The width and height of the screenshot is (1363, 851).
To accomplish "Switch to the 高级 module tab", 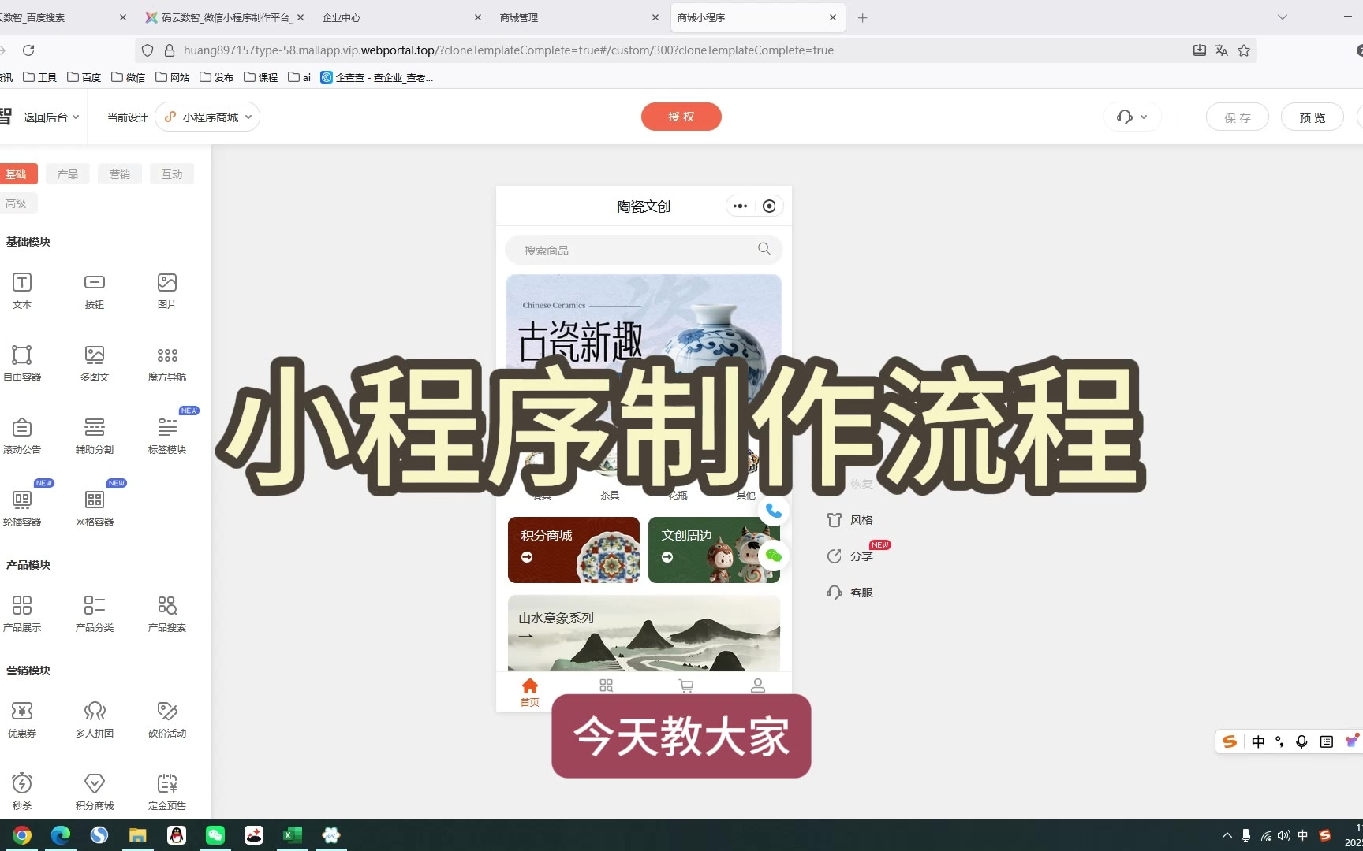I will pos(17,203).
